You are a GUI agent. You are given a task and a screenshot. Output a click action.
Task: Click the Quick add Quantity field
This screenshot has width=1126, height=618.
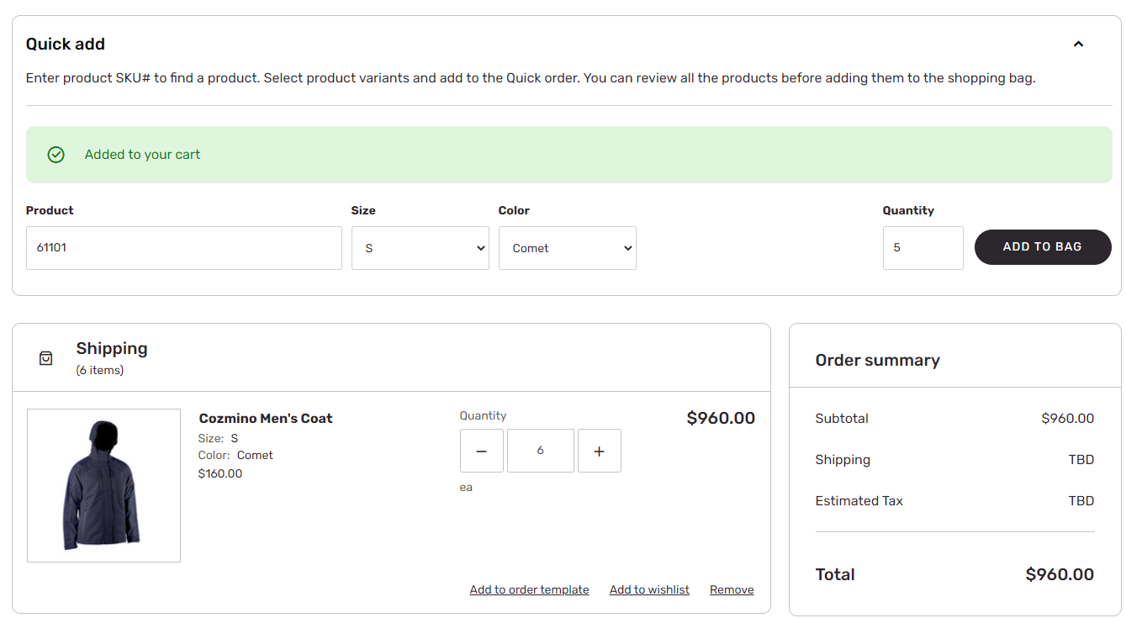[922, 248]
